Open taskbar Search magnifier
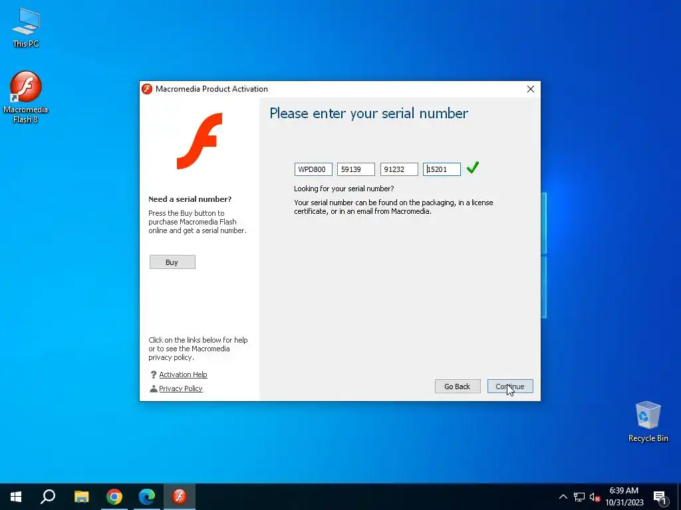 tap(48, 497)
